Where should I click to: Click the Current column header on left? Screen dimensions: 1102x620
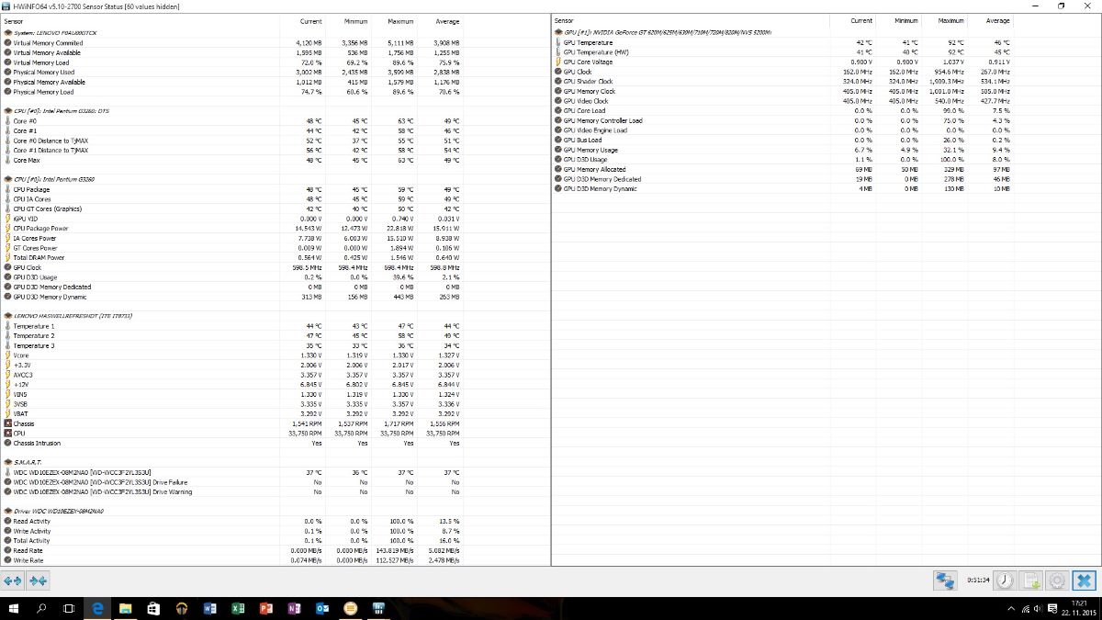pyautogui.click(x=310, y=21)
